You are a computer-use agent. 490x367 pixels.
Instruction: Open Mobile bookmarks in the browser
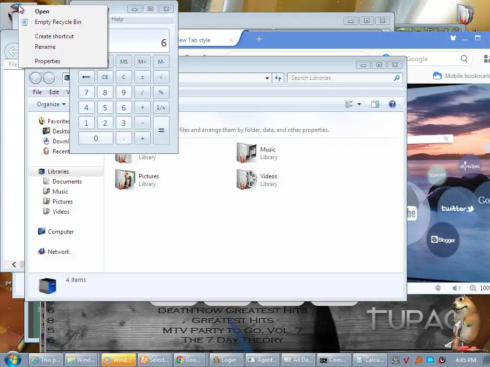pyautogui.click(x=461, y=76)
